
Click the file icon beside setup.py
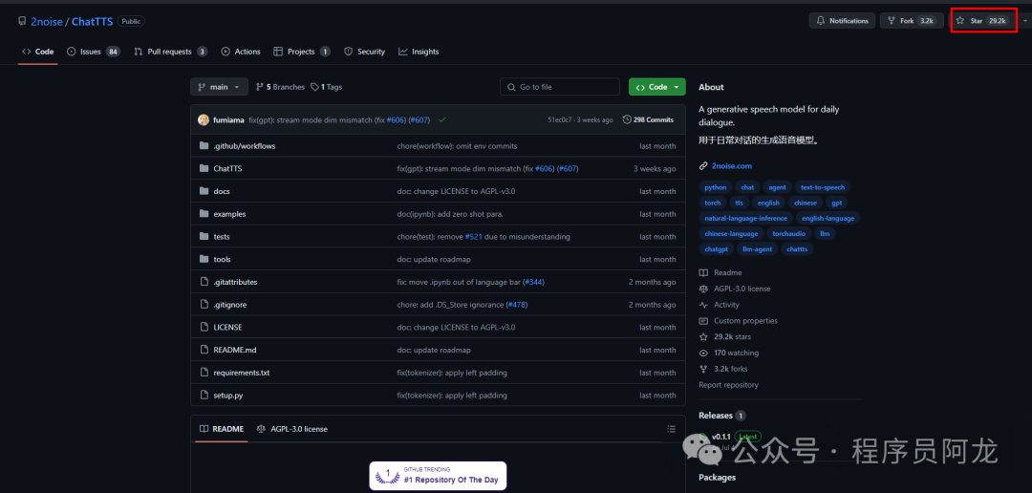tap(204, 395)
